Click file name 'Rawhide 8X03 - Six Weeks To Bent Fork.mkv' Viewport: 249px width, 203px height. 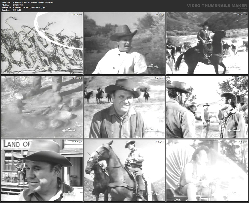[33, 2]
